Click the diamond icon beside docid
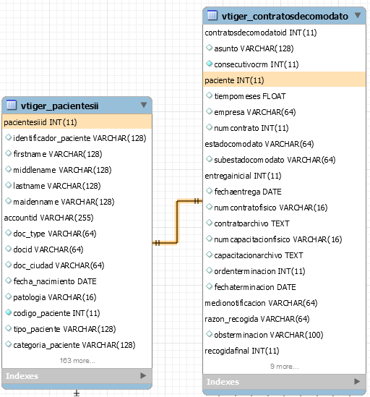 9,249
